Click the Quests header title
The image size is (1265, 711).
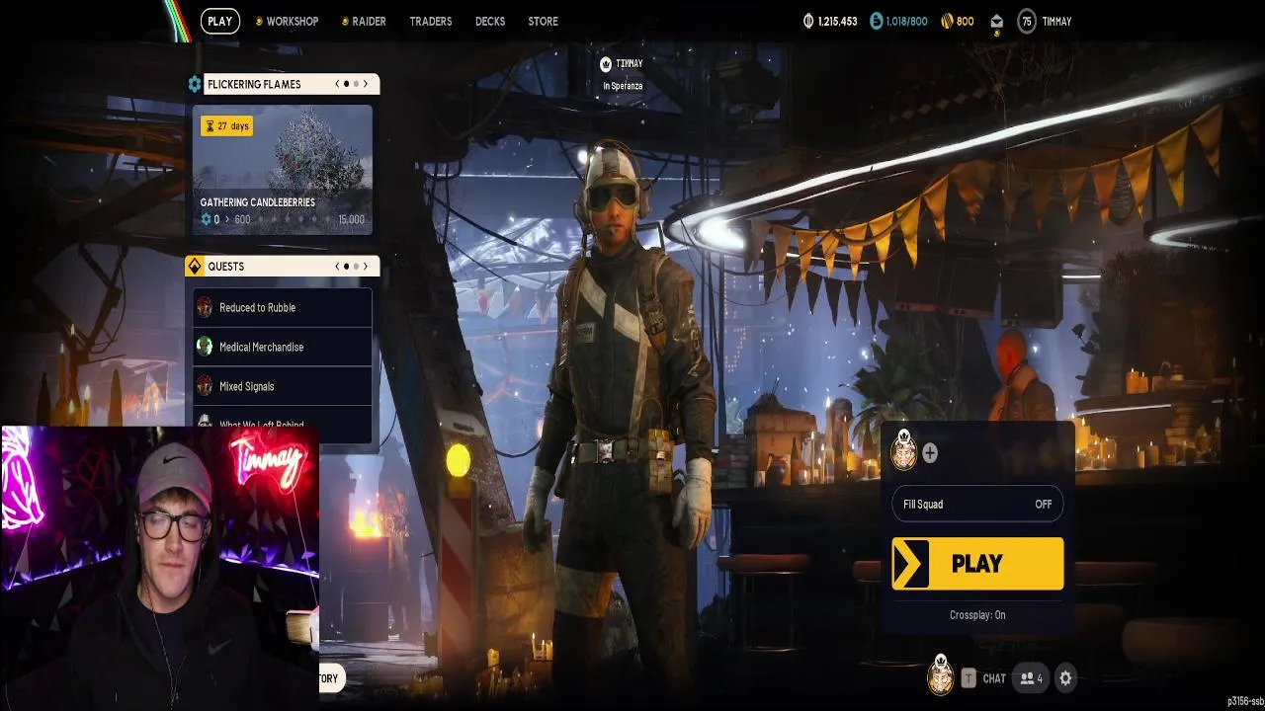(x=225, y=267)
